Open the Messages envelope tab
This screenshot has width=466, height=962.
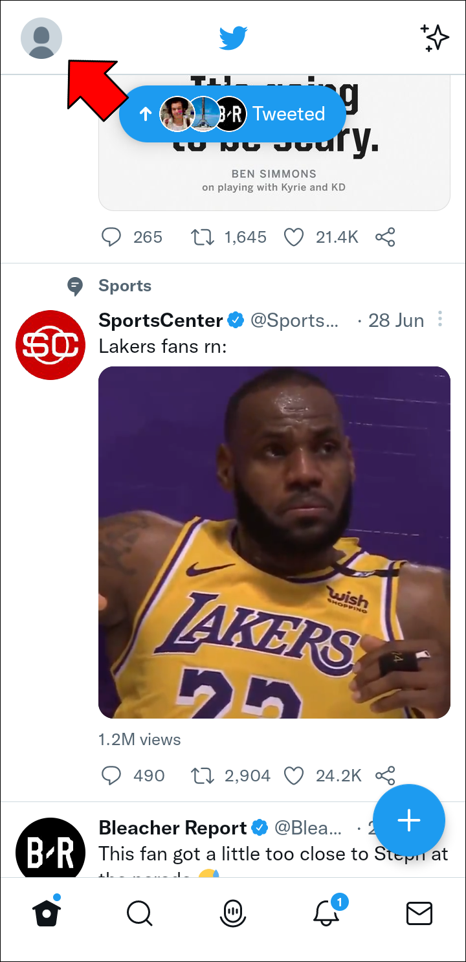tap(419, 913)
